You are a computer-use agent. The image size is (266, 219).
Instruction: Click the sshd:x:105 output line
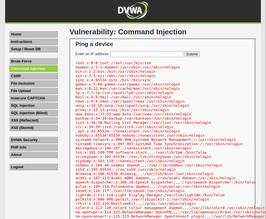(x=126, y=170)
